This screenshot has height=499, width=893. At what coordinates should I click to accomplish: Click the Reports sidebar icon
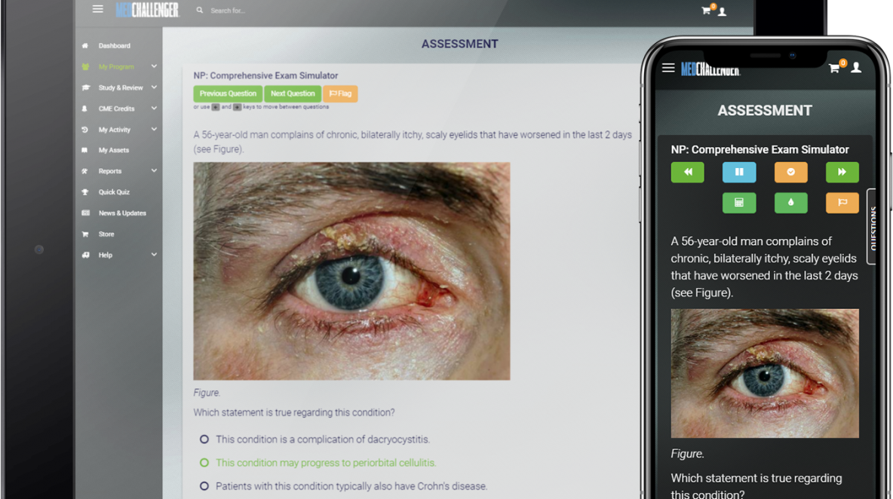click(85, 171)
